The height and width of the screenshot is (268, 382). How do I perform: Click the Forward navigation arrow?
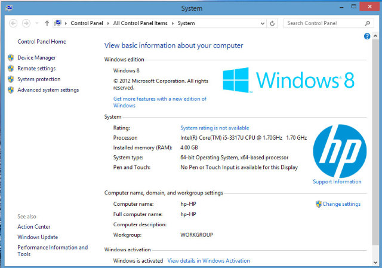click(x=26, y=23)
